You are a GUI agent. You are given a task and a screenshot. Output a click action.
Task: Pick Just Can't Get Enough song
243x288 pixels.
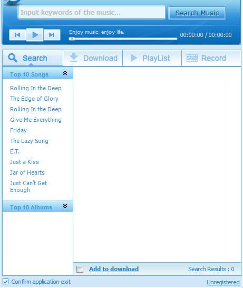(28, 186)
